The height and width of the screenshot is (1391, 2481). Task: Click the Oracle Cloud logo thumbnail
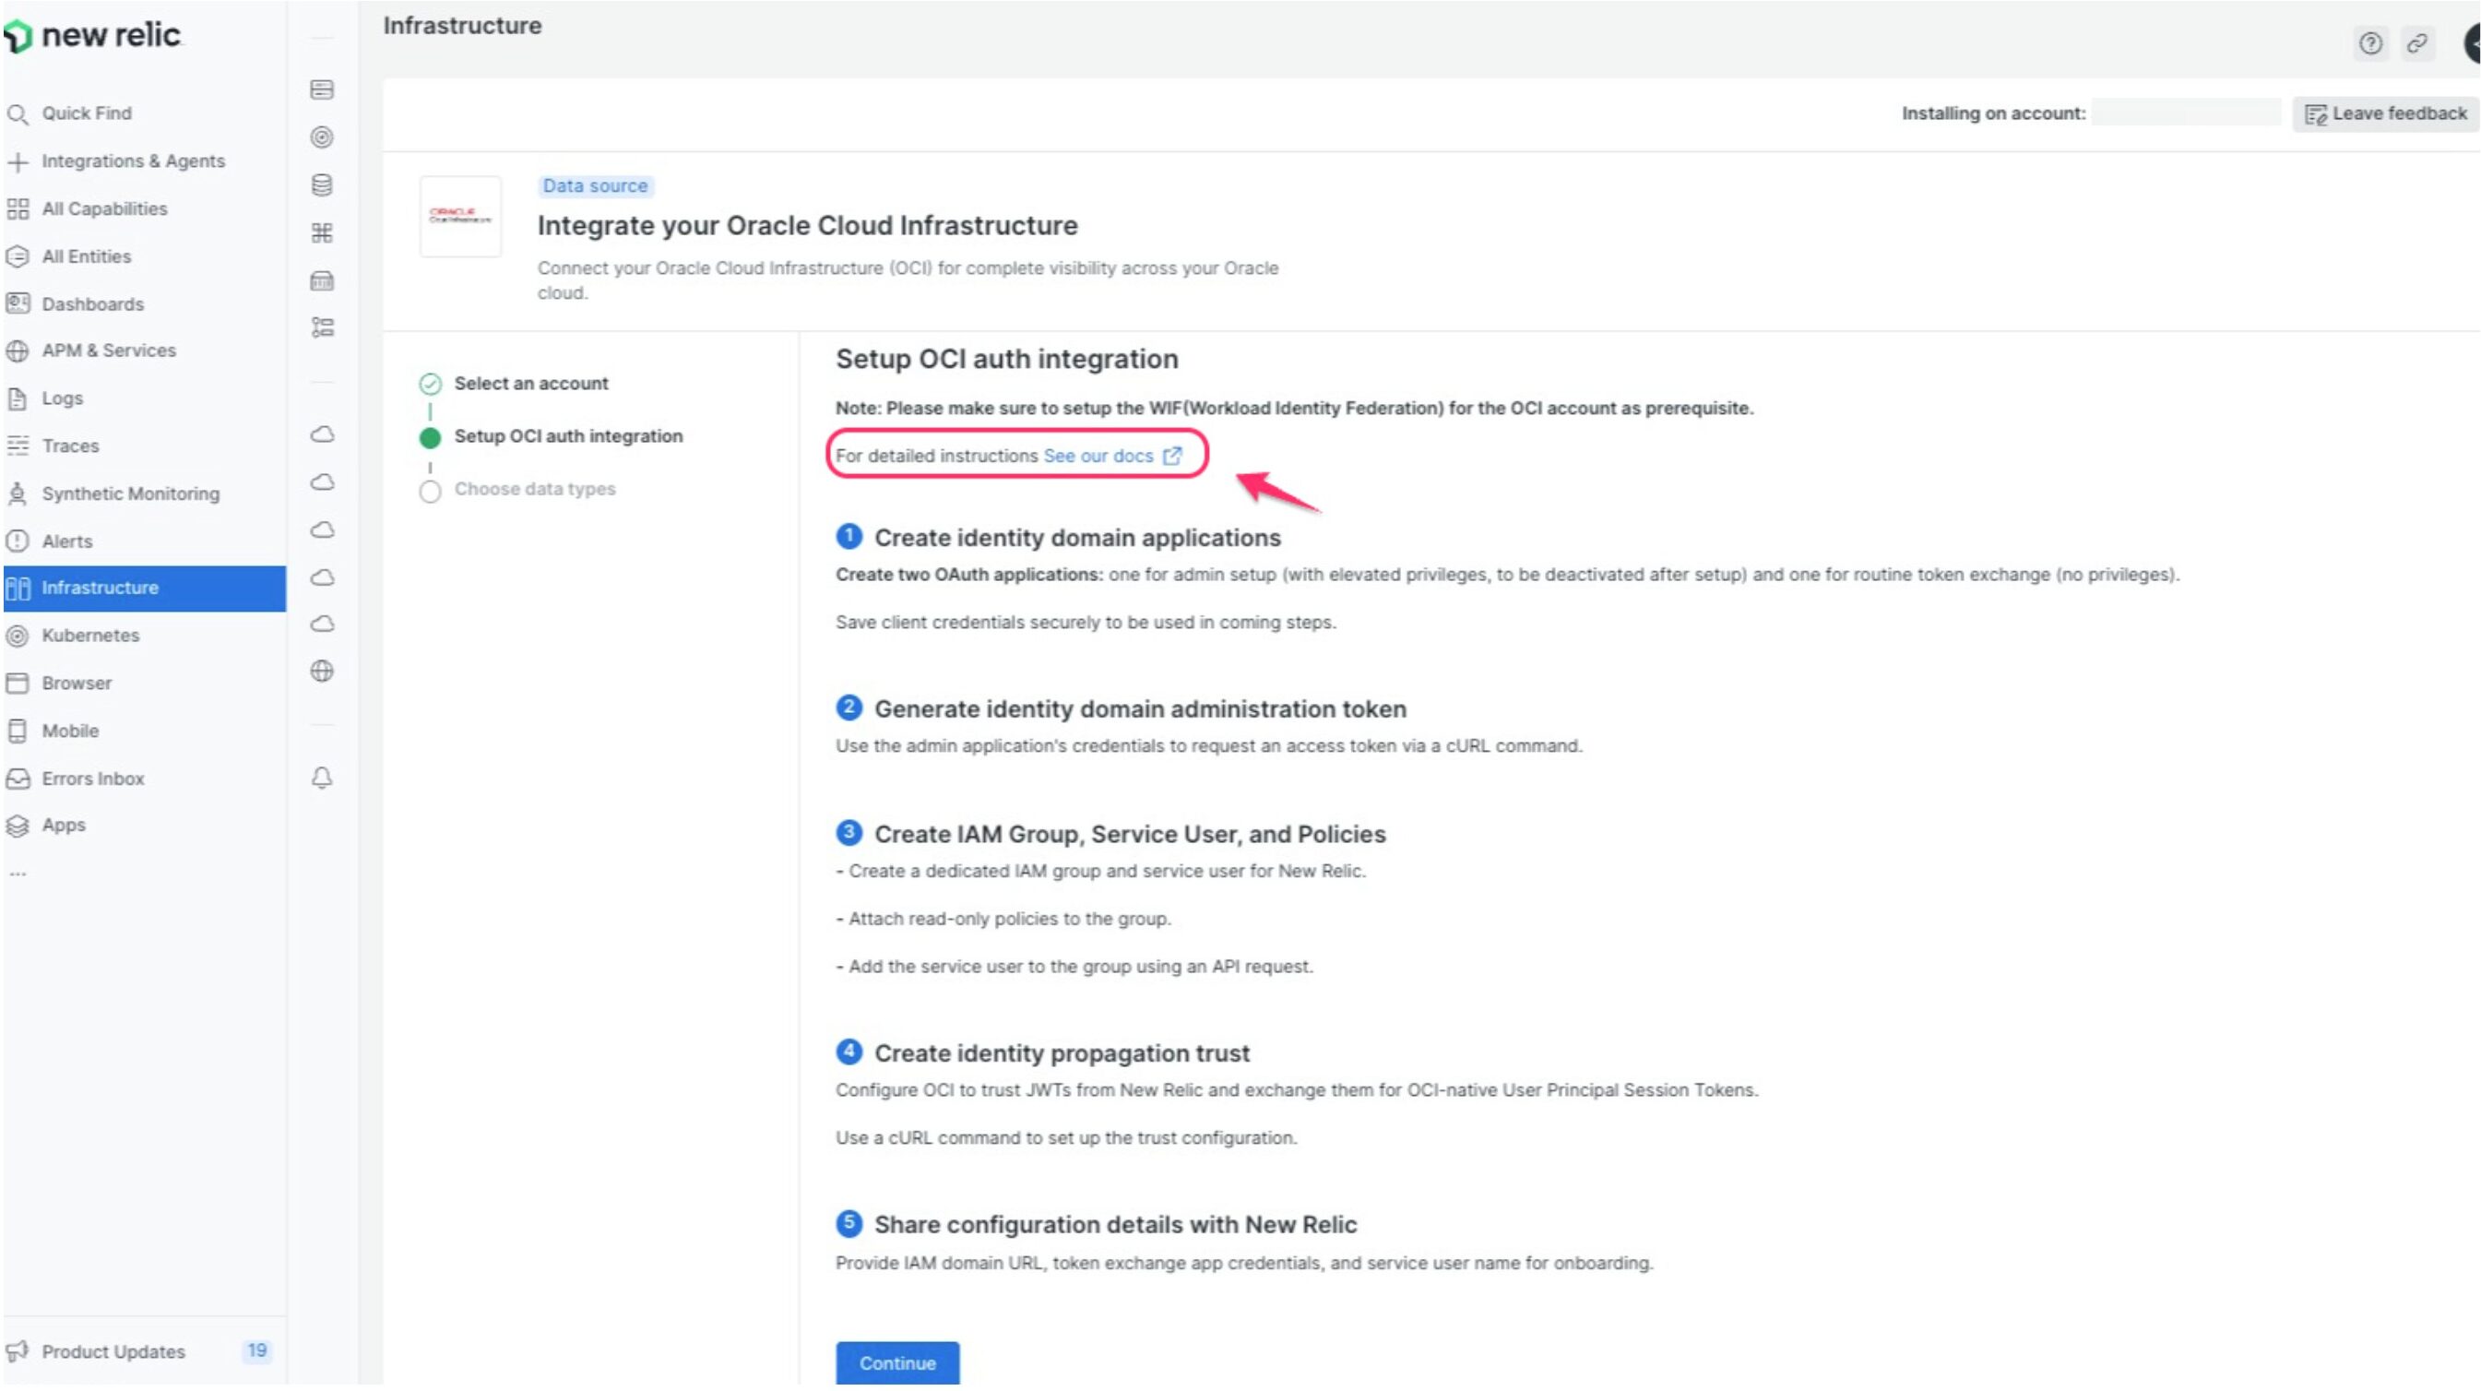[x=460, y=216]
